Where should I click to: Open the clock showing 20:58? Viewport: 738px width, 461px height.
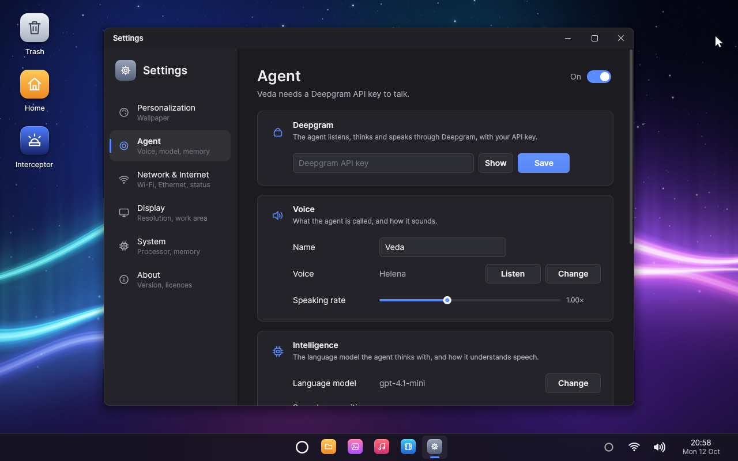click(701, 447)
